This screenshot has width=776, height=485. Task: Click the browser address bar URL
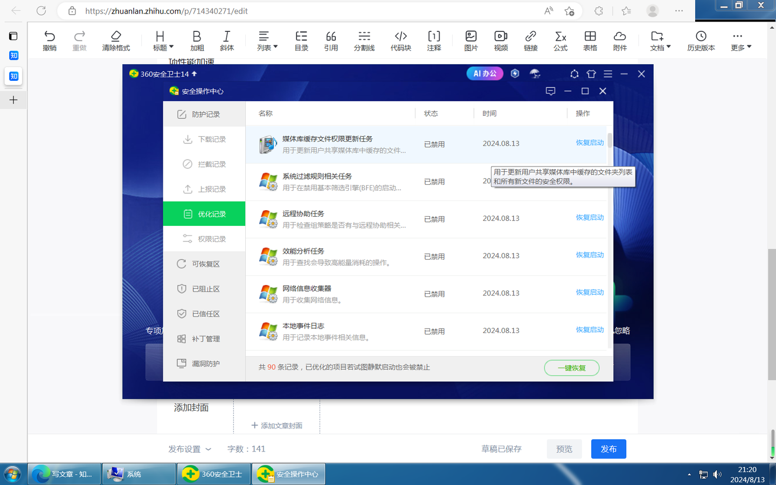(x=167, y=11)
